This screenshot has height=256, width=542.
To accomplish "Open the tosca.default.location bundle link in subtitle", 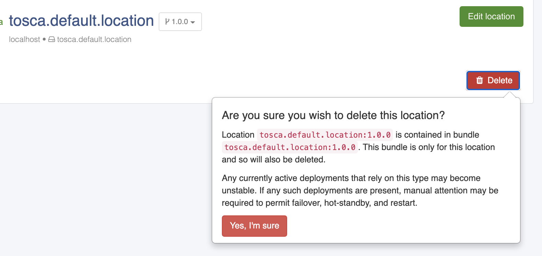I will (x=94, y=40).
